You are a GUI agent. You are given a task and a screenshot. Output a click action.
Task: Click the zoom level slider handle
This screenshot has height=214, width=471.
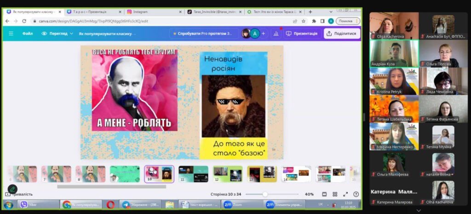click(x=265, y=194)
